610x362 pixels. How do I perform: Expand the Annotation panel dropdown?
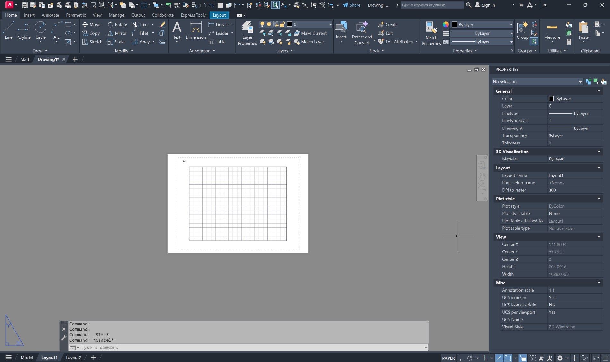click(202, 51)
